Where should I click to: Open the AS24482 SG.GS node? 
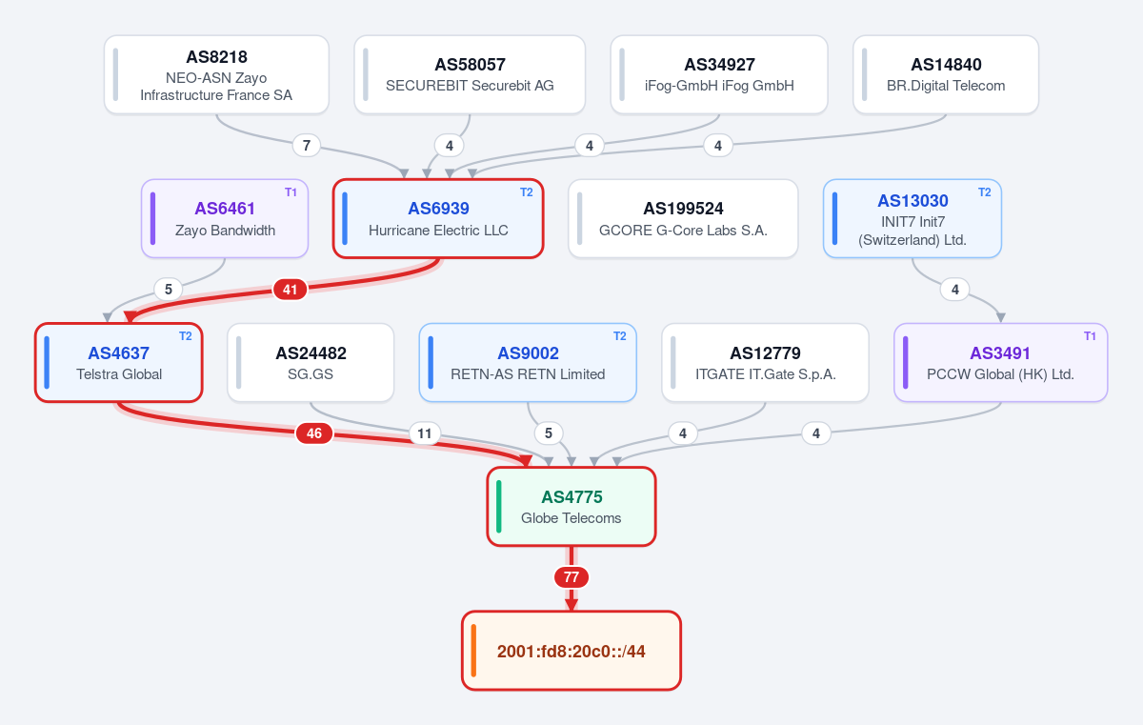coord(311,363)
